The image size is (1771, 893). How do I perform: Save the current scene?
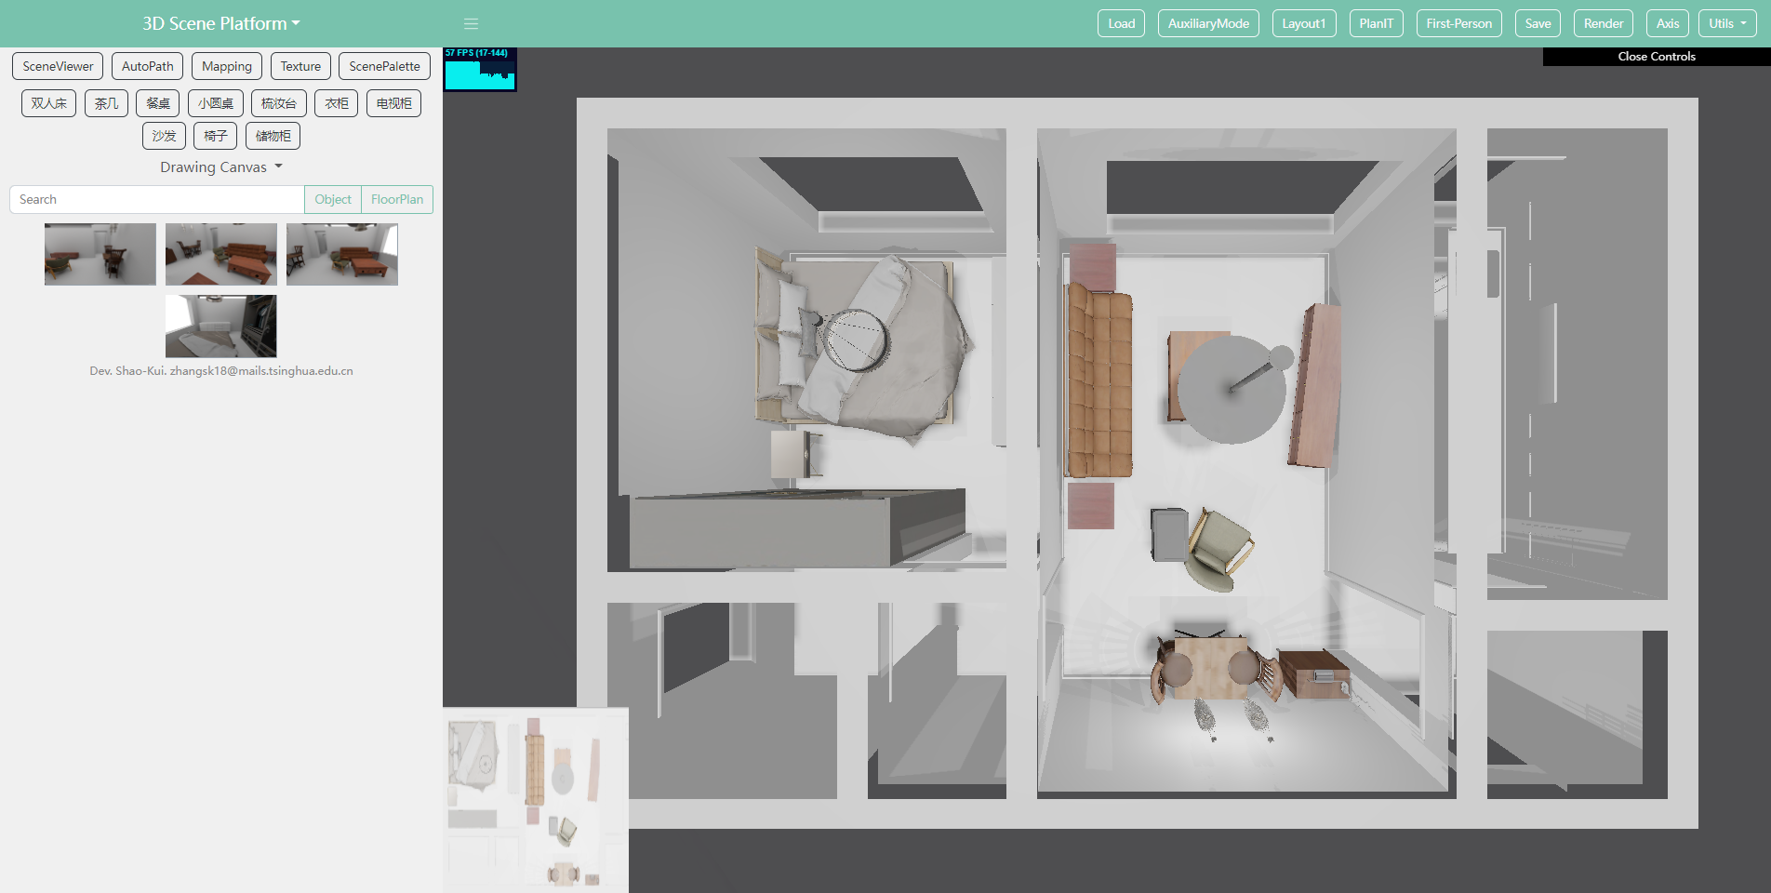click(x=1538, y=23)
